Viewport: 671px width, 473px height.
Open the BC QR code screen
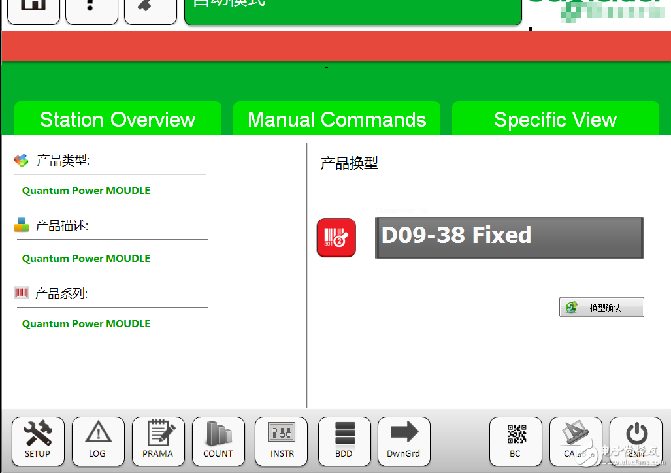[516, 442]
